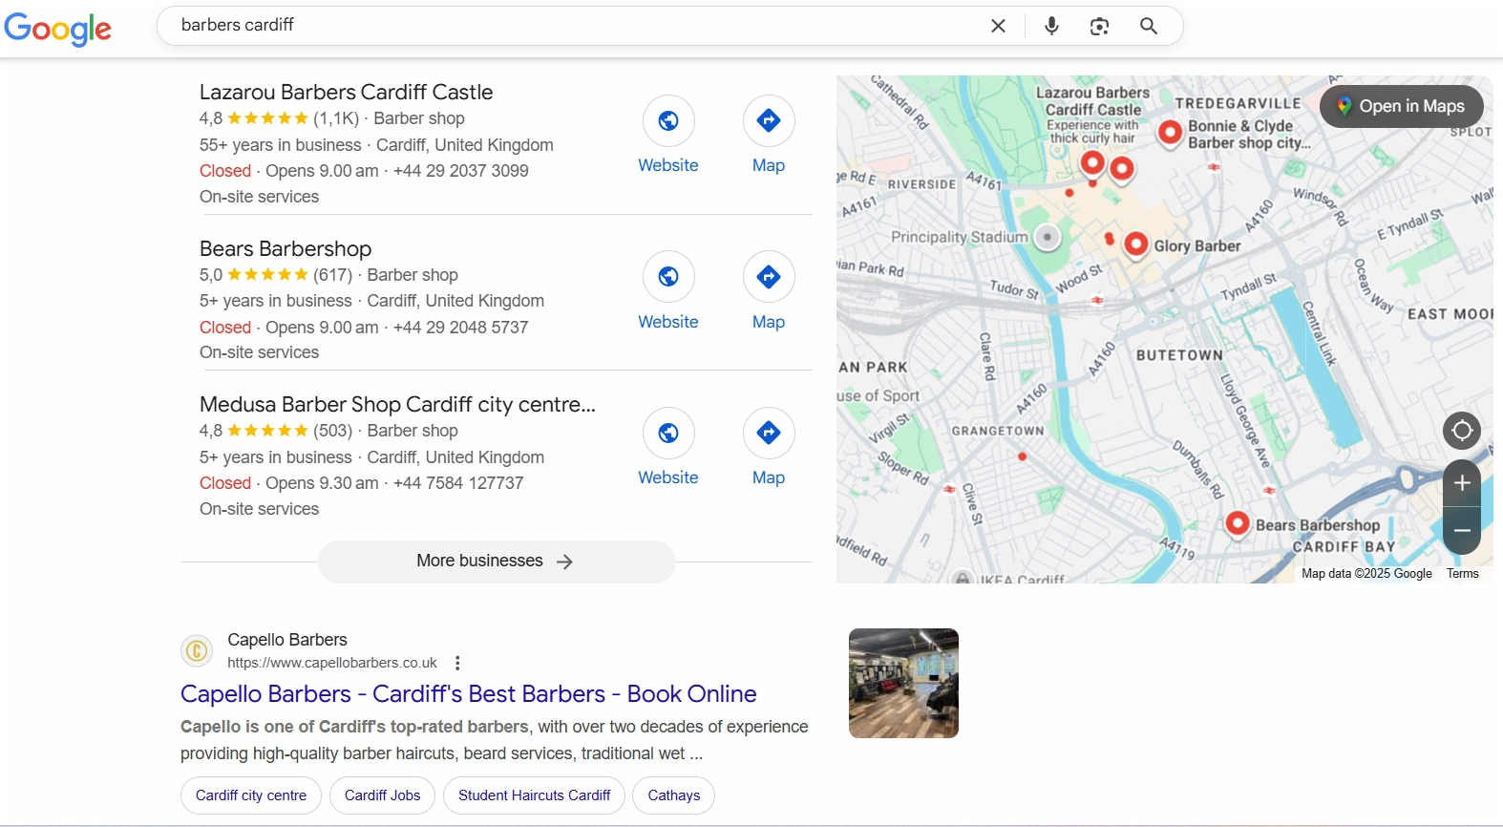Open Website icon for Medusa Barber Shop
The image size is (1503, 827).
click(668, 433)
